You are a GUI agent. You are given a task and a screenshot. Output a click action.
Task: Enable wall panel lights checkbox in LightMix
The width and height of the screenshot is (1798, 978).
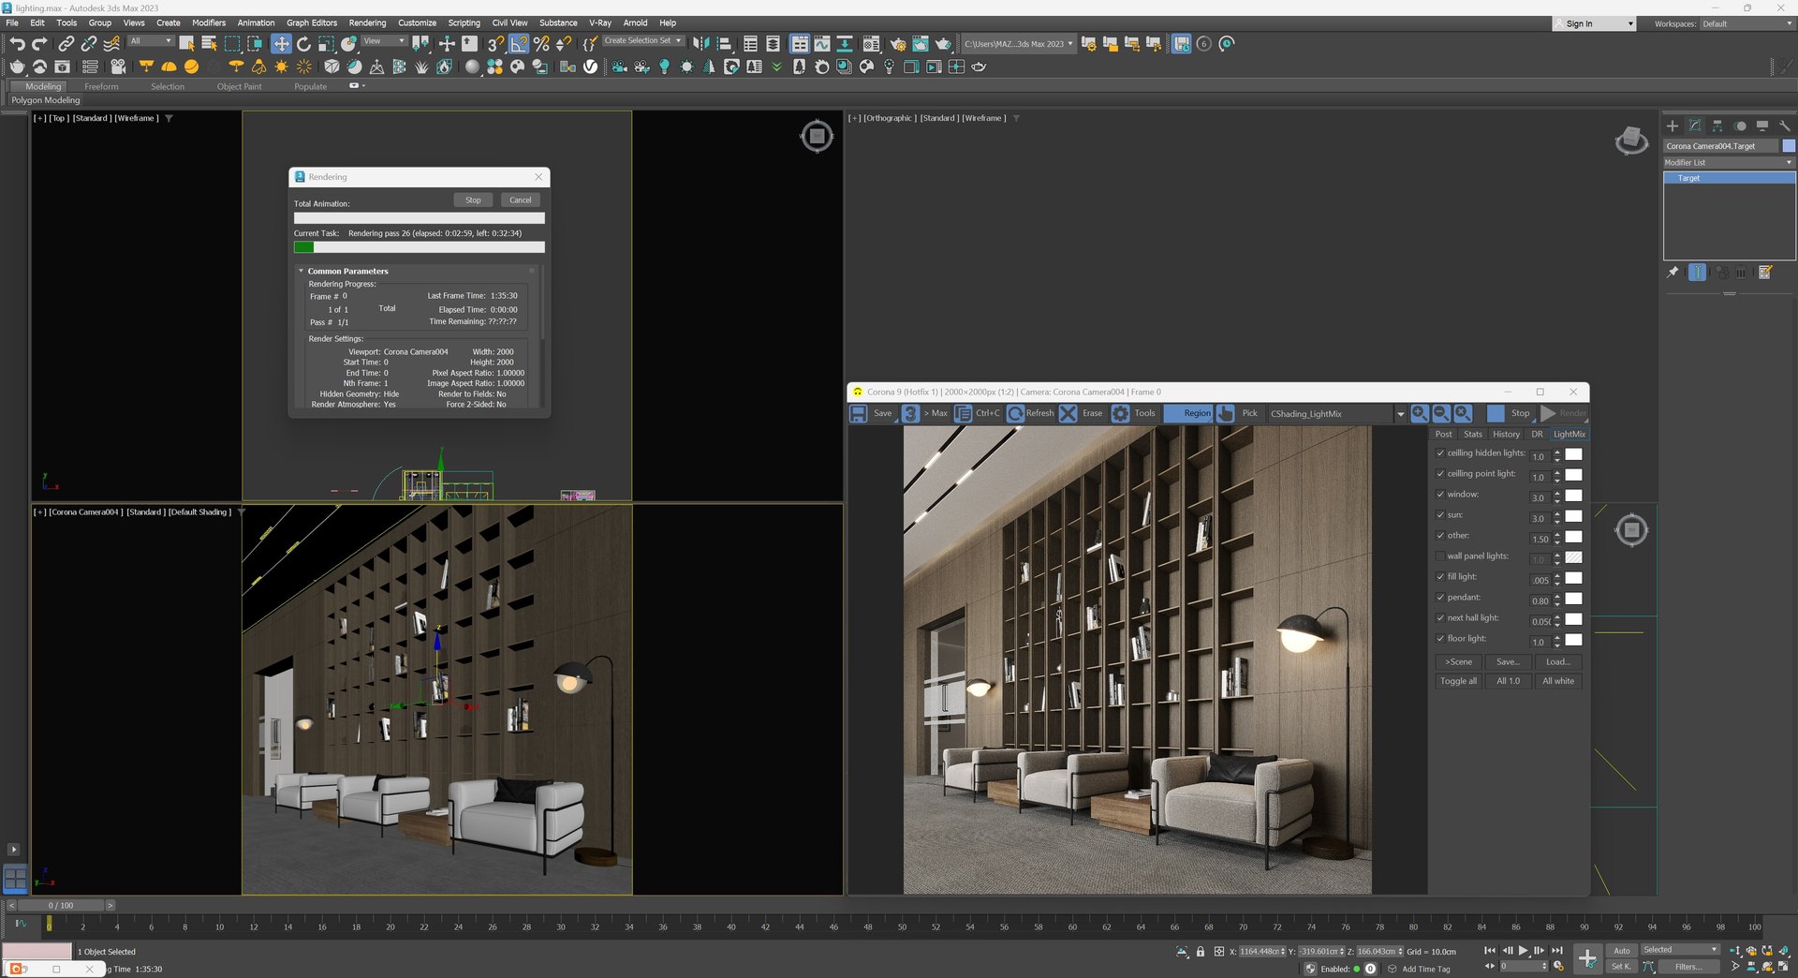tap(1440, 556)
